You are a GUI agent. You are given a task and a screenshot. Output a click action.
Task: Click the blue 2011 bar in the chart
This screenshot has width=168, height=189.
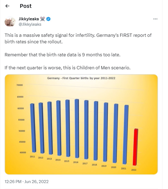(33, 128)
